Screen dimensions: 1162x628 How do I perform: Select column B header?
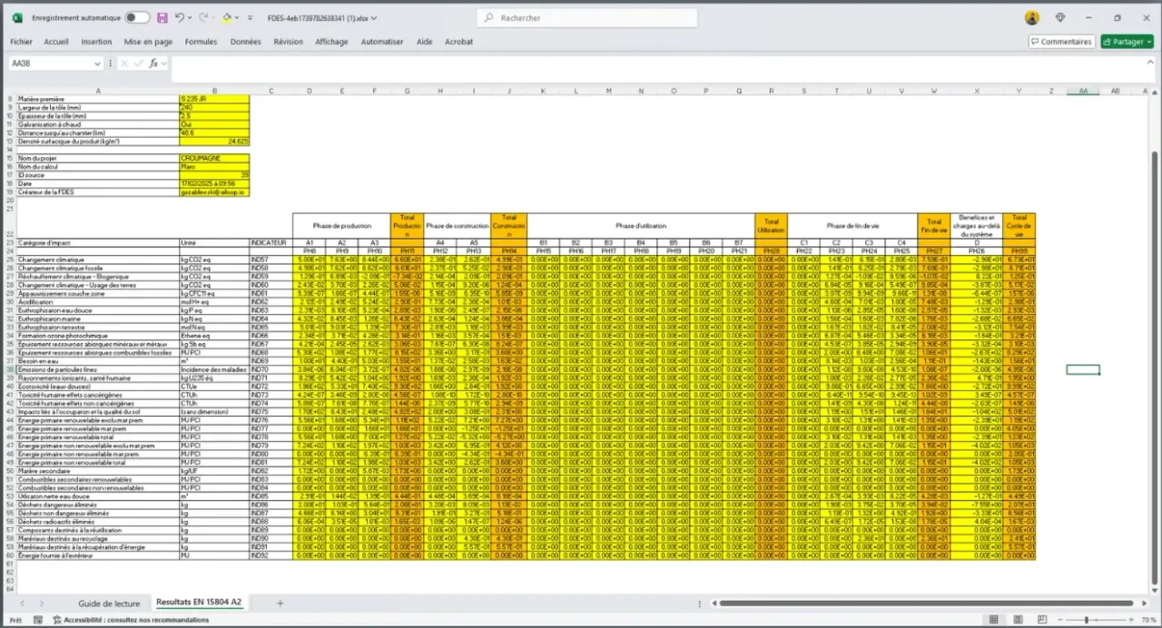pos(214,91)
